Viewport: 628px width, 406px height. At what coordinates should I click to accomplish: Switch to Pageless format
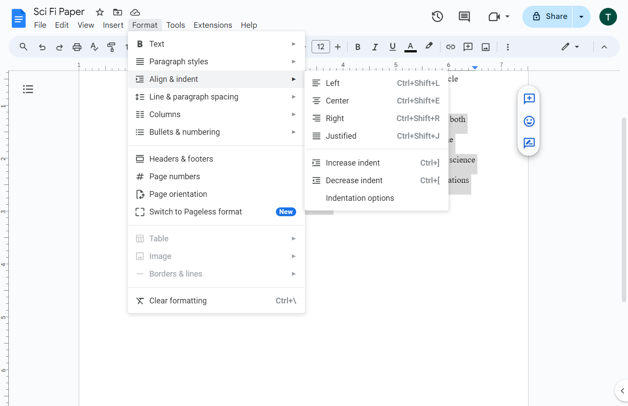(x=216, y=212)
